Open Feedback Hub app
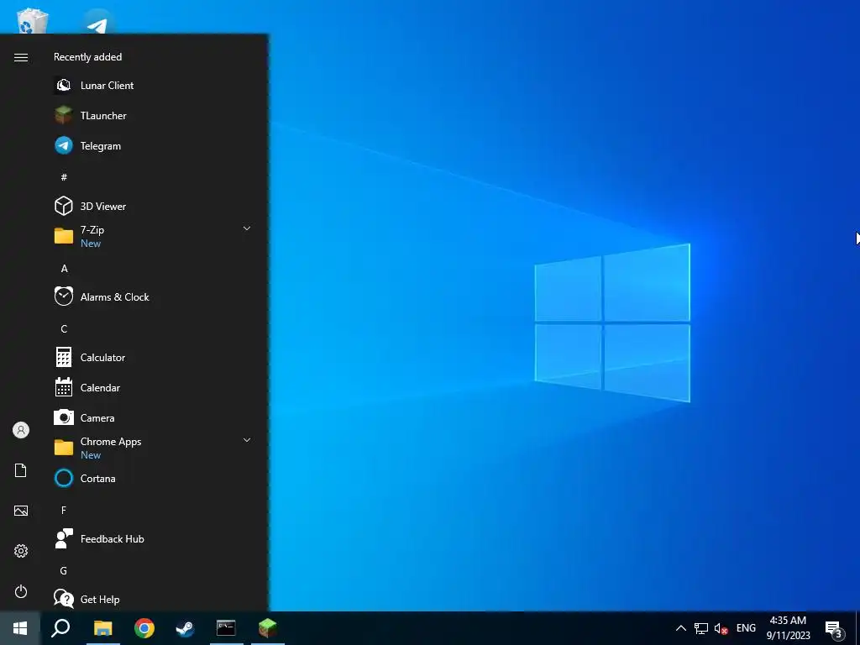The height and width of the screenshot is (645, 860). click(x=155, y=539)
